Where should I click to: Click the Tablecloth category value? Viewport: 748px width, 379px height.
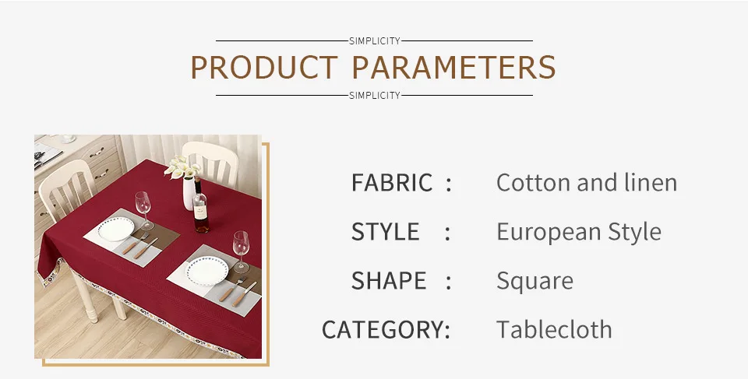point(554,330)
